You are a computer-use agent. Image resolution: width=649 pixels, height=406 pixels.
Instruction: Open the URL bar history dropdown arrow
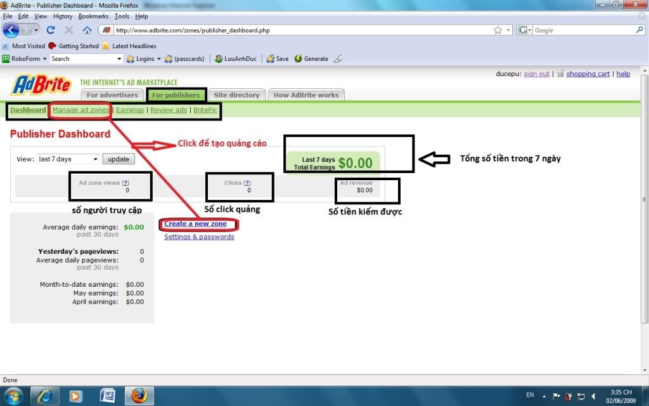pos(508,30)
